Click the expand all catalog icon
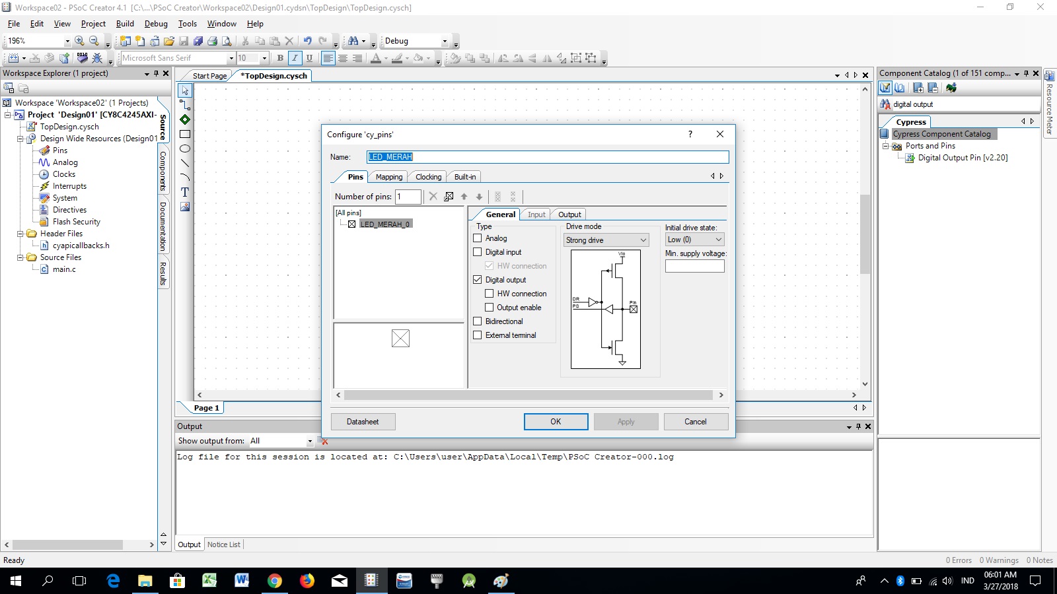The width and height of the screenshot is (1057, 594). 918,88
